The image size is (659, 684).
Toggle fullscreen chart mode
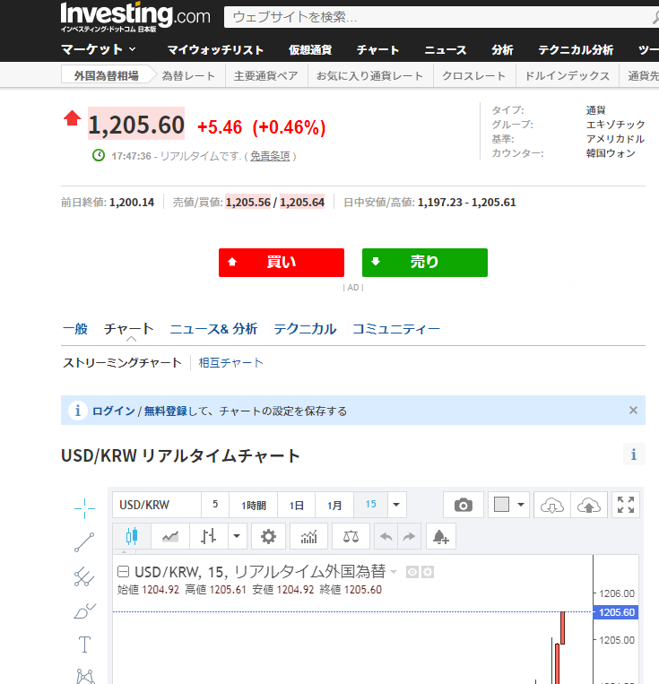point(625,505)
